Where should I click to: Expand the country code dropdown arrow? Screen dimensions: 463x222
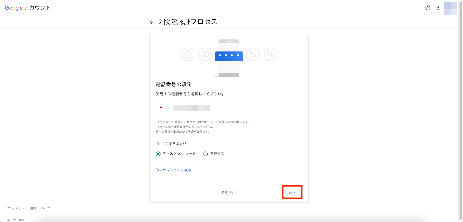point(169,107)
